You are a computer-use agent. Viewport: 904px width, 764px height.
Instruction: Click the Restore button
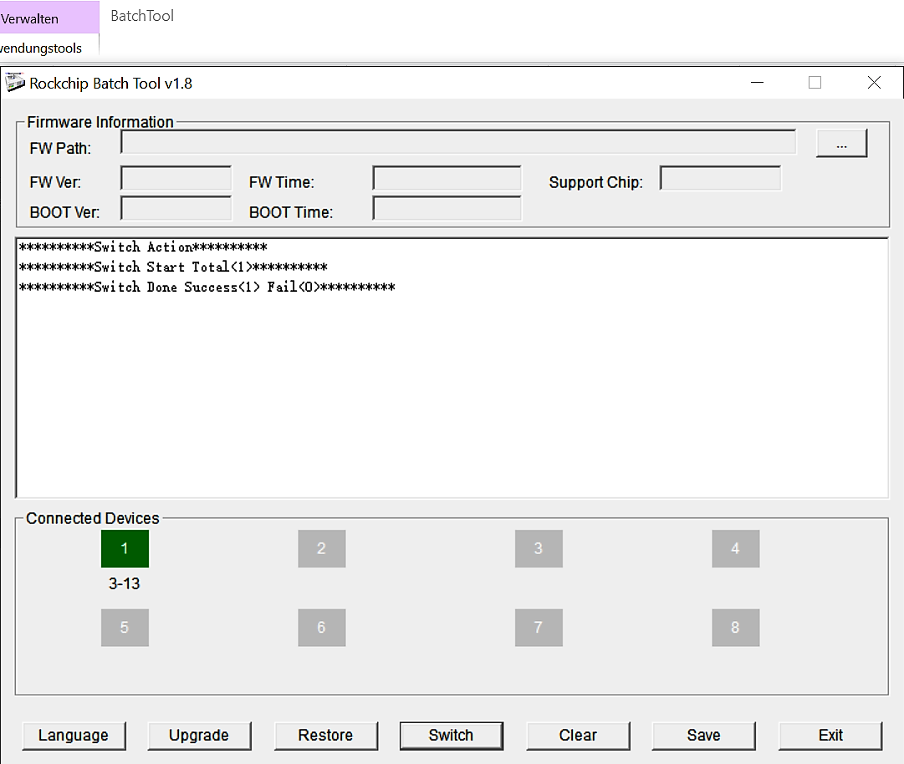[326, 736]
